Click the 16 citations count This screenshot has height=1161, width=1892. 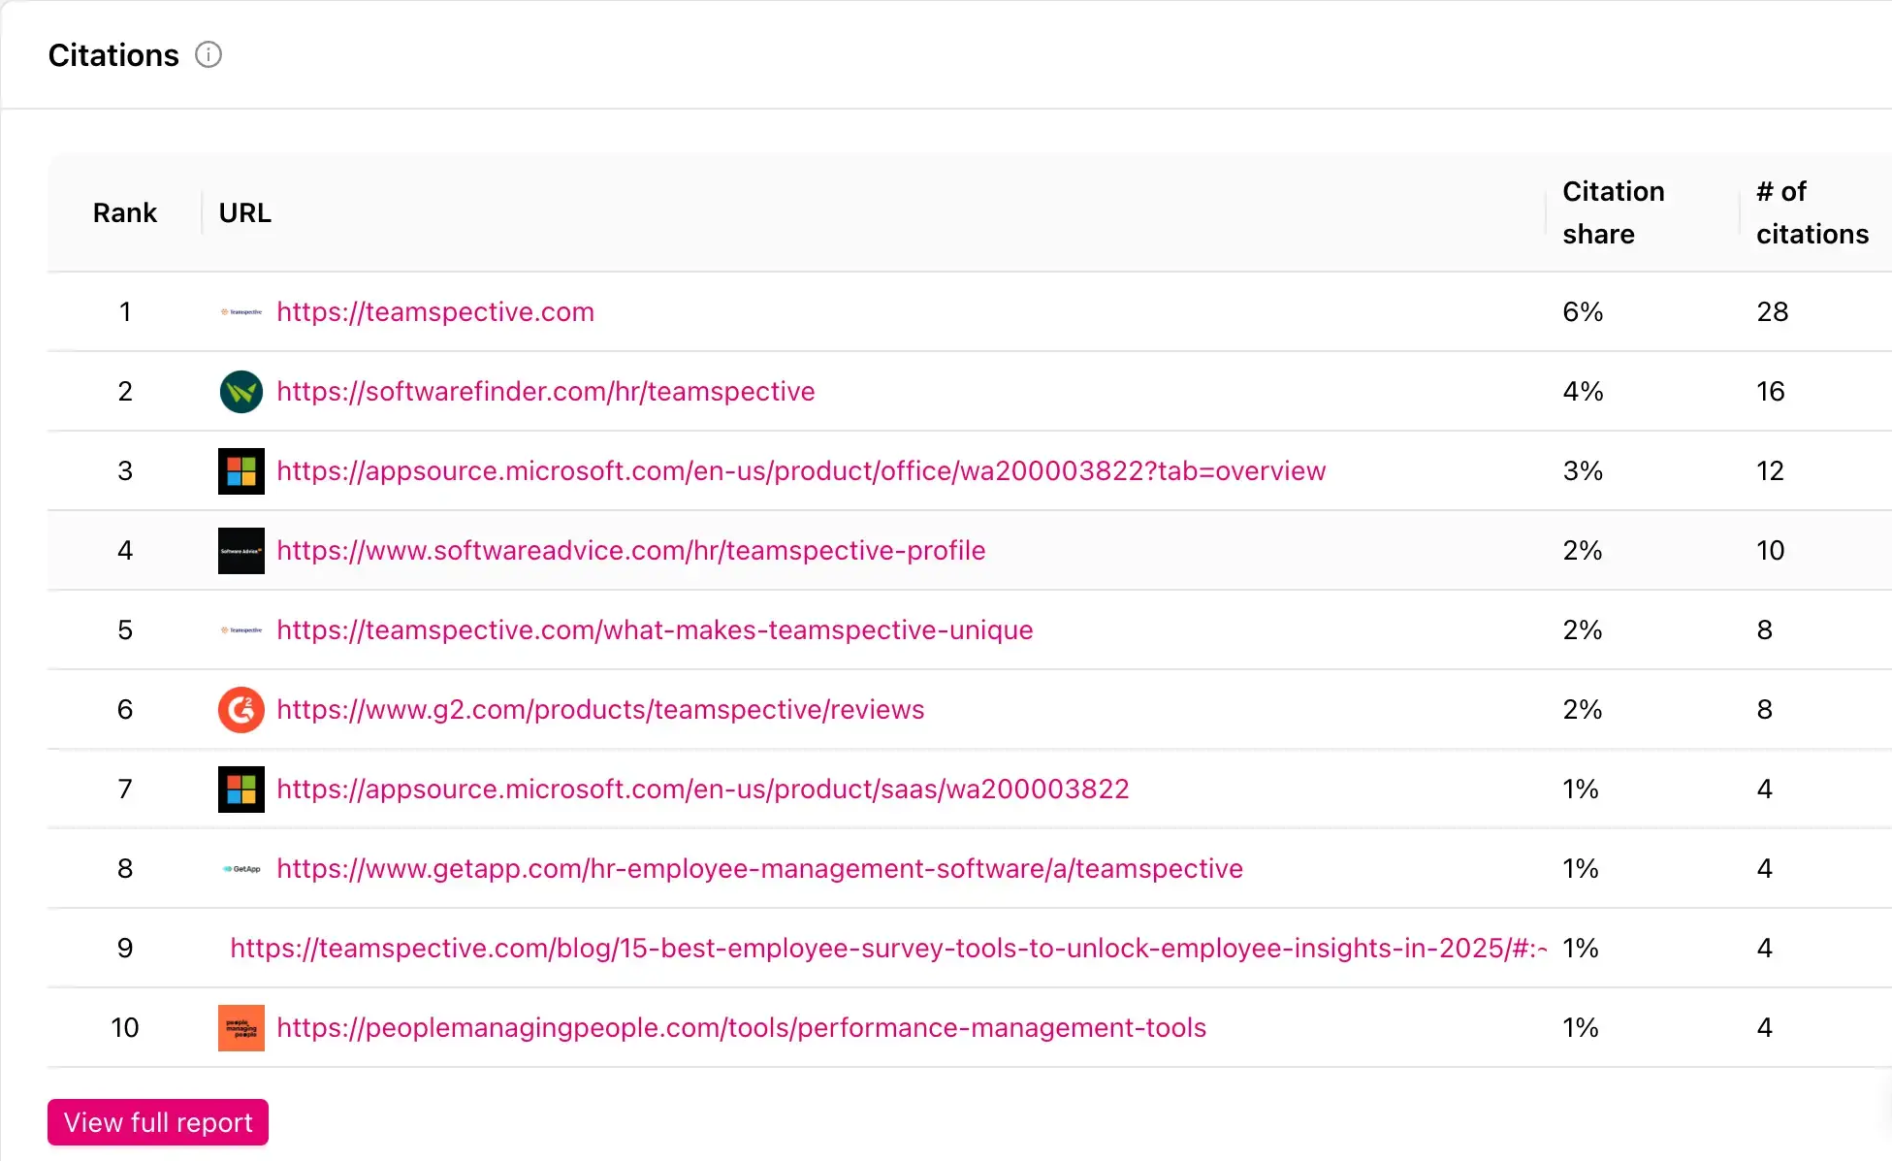coord(1771,392)
